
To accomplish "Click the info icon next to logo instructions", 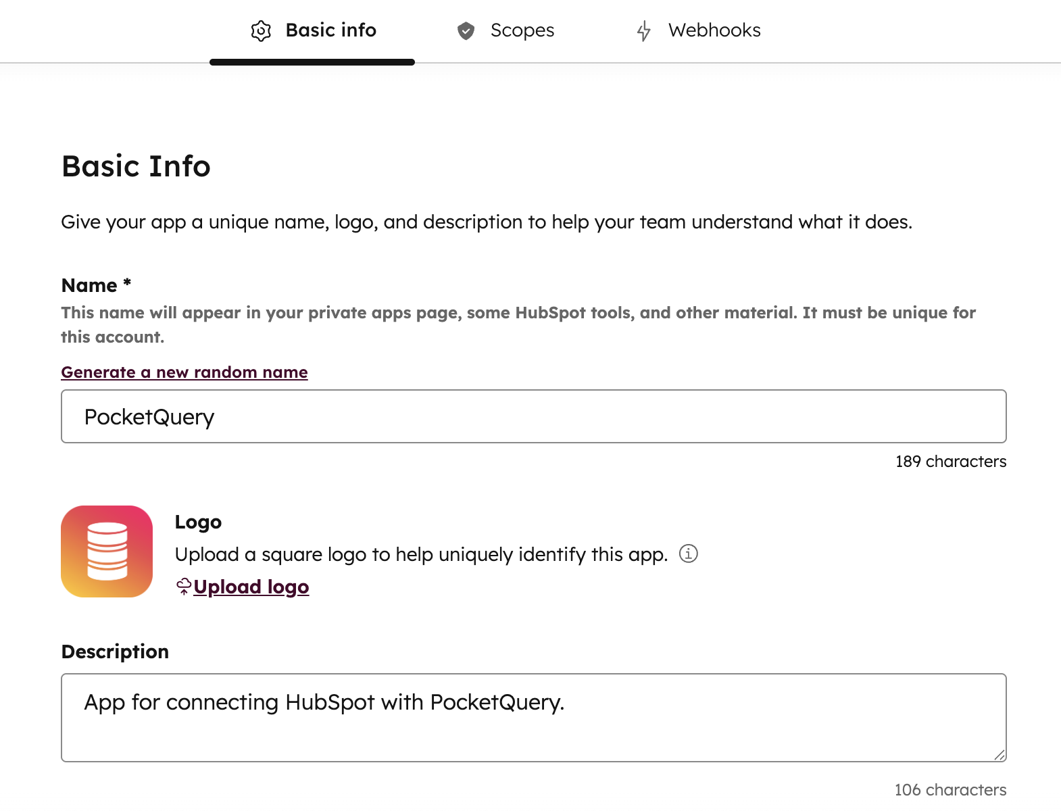I will click(688, 554).
